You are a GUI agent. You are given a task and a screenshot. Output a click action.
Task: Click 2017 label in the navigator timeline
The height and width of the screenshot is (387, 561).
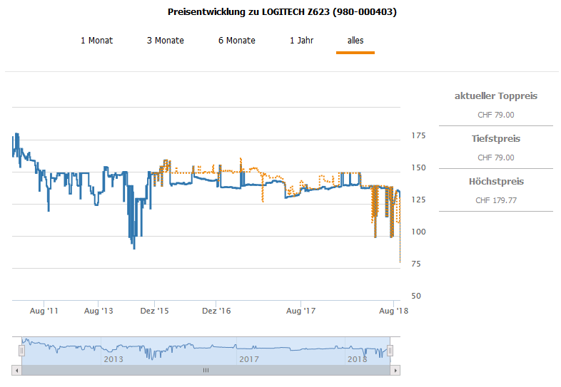[249, 359]
